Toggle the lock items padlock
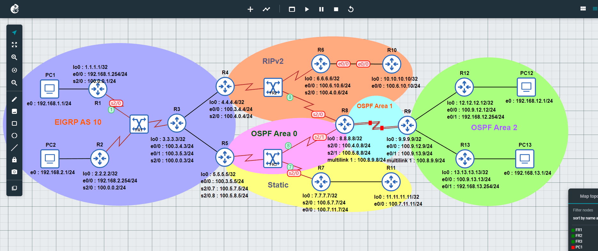598x251 pixels. point(14,159)
